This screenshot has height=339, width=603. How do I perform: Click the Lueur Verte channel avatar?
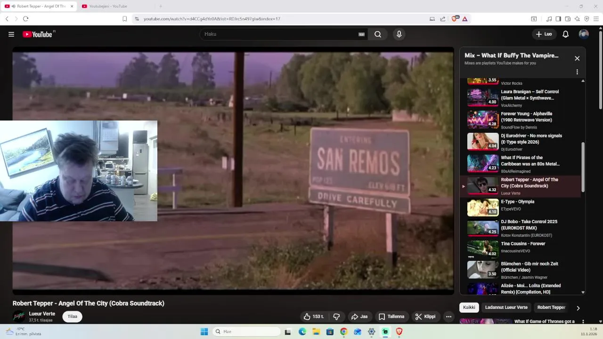[19, 316]
